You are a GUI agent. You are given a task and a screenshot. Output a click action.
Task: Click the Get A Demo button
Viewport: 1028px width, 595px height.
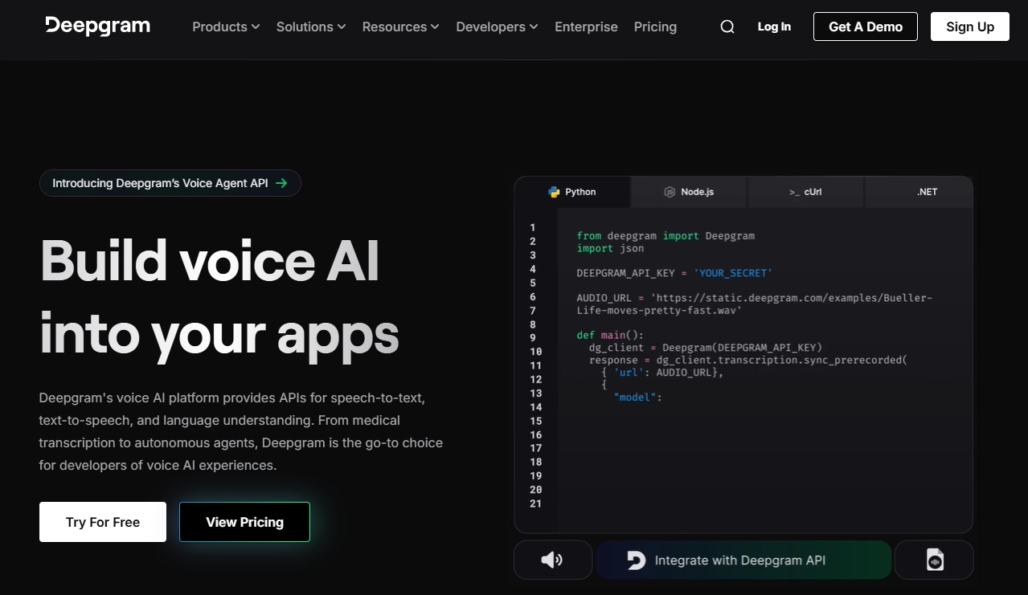[866, 26]
